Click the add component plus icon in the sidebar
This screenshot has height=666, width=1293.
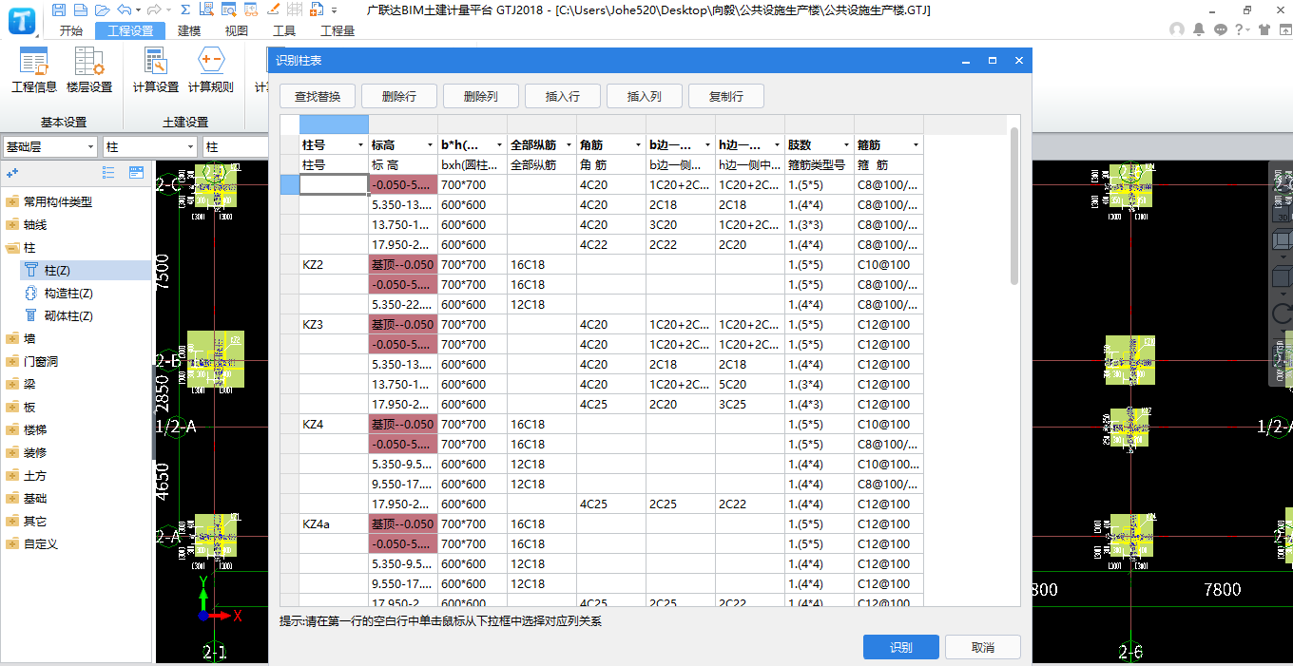12,173
